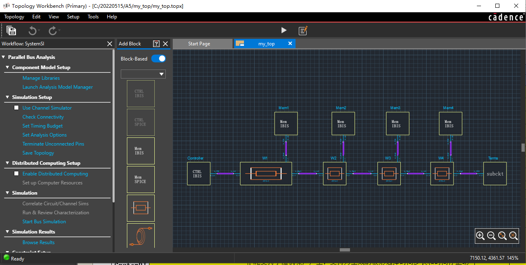
Task: Pick the CTRL IBIS block in palette
Action: point(141,94)
